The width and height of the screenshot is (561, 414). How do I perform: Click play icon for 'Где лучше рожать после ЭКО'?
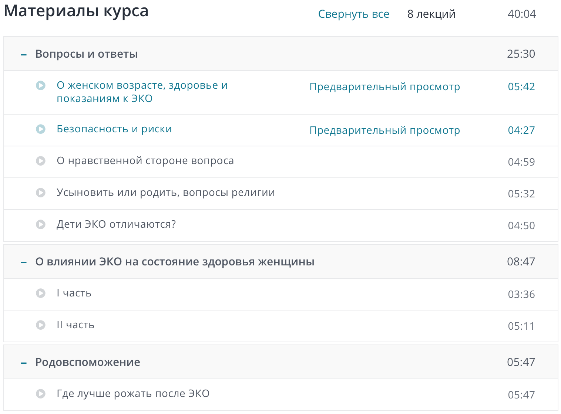pyautogui.click(x=41, y=394)
